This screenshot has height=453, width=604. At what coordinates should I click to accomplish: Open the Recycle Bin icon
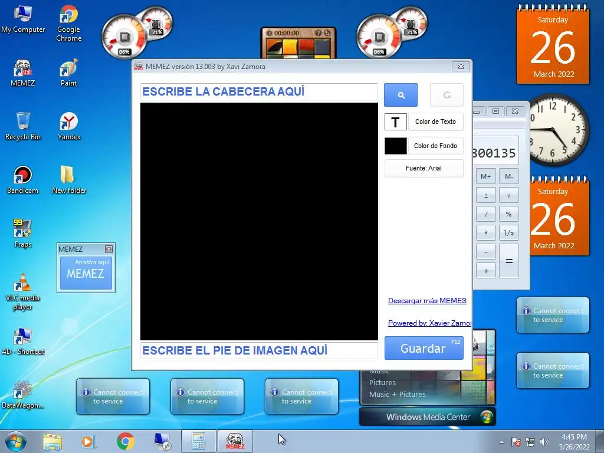coord(23,126)
